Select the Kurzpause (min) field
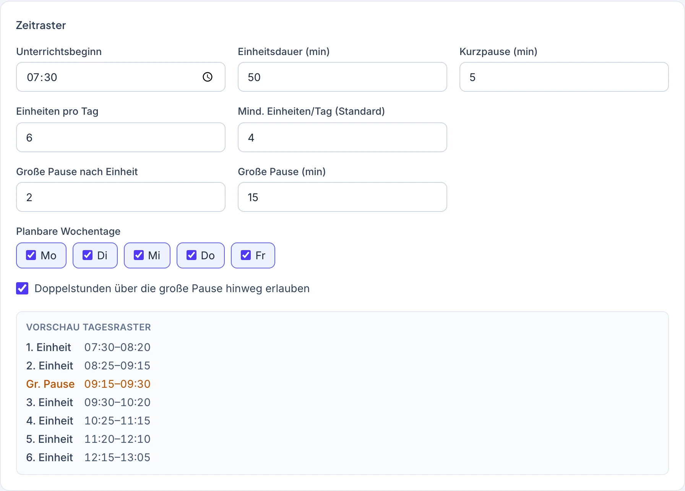The width and height of the screenshot is (685, 491). [x=564, y=77]
